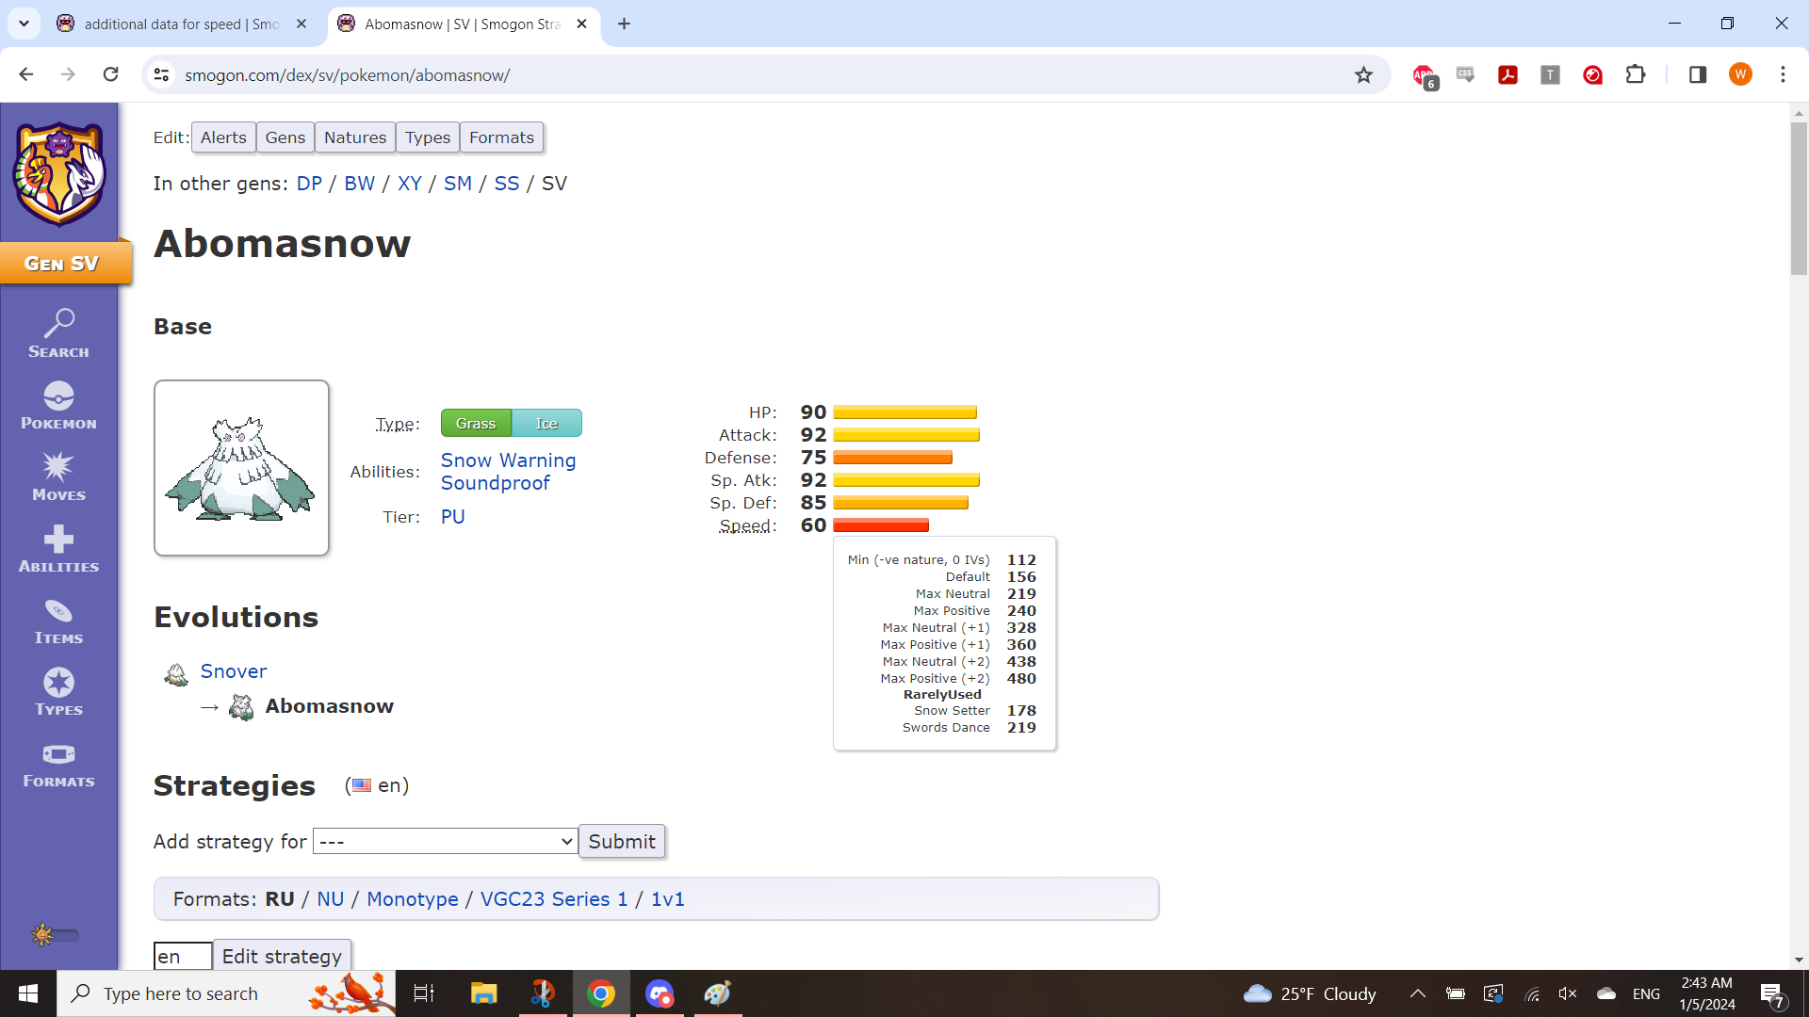Click the Grass type badge
Image resolution: width=1809 pixels, height=1017 pixels.
point(476,424)
